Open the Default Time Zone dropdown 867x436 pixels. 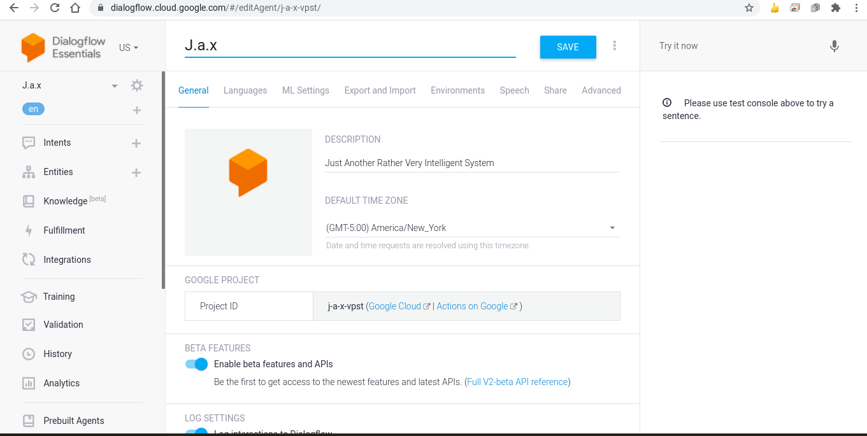[611, 227]
